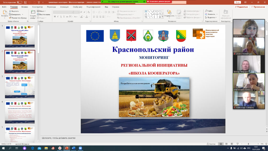Click Format Painter (Формат по образцу)
Screen dimensions: 268x151
[18, 18]
